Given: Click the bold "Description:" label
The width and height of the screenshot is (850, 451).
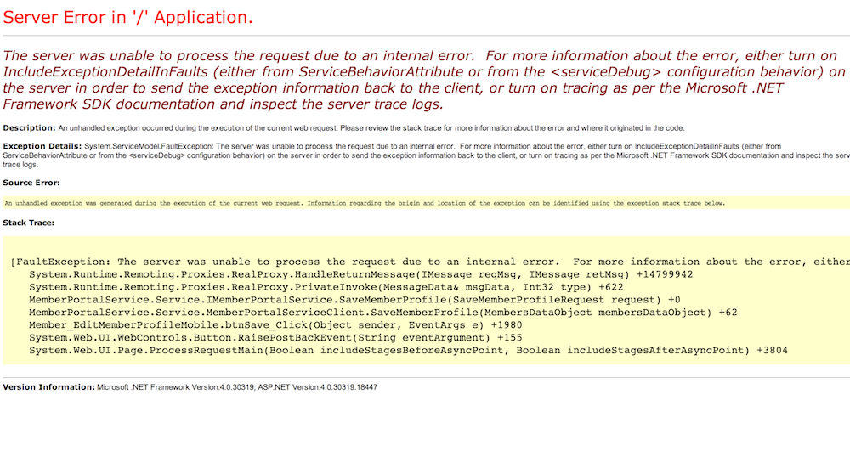Looking at the screenshot, I should pyautogui.click(x=29, y=128).
